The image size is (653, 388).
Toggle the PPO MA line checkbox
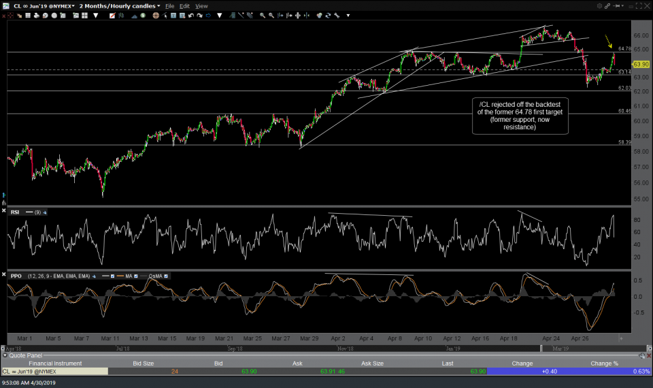[x=136, y=276]
